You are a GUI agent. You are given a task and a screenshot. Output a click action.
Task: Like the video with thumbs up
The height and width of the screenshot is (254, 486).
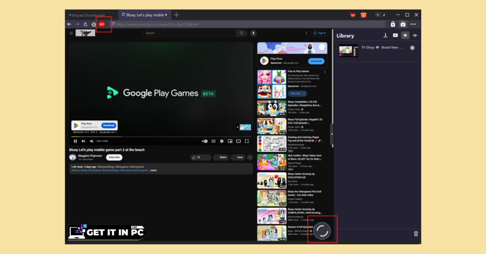point(196,157)
